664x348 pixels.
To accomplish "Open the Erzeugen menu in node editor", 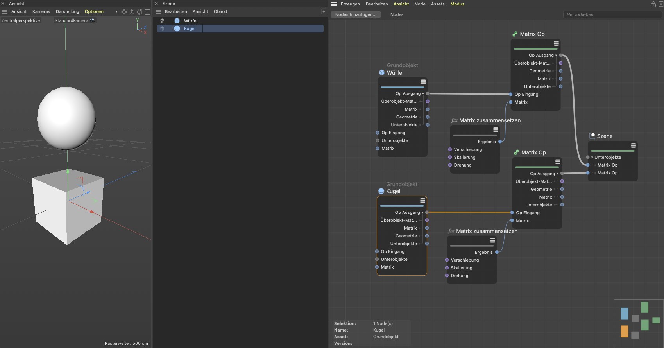I will [x=350, y=4].
